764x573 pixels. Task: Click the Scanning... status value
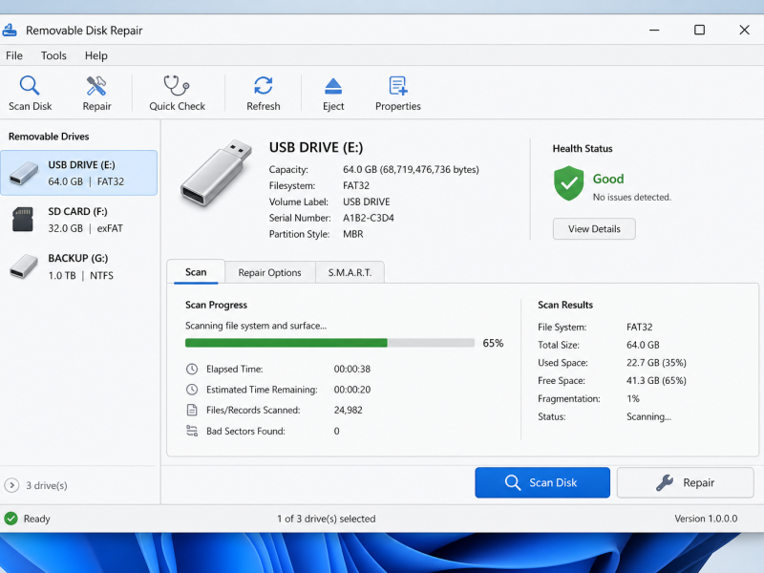[x=648, y=416]
